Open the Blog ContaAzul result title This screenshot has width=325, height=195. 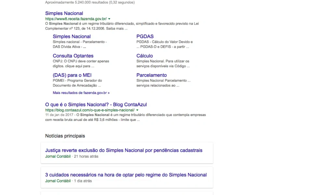[x=96, y=105]
